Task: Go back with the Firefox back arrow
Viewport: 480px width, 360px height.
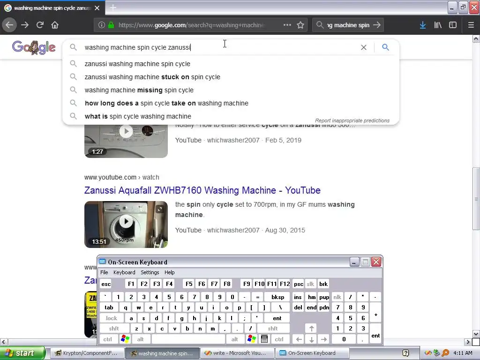Action: pyautogui.click(x=9, y=25)
